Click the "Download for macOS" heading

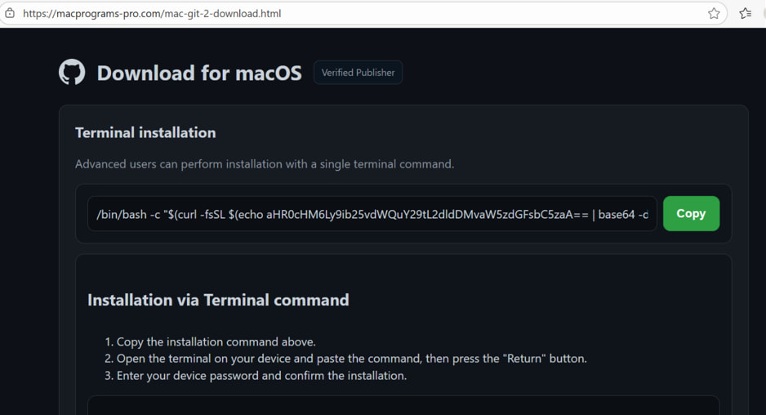click(199, 73)
